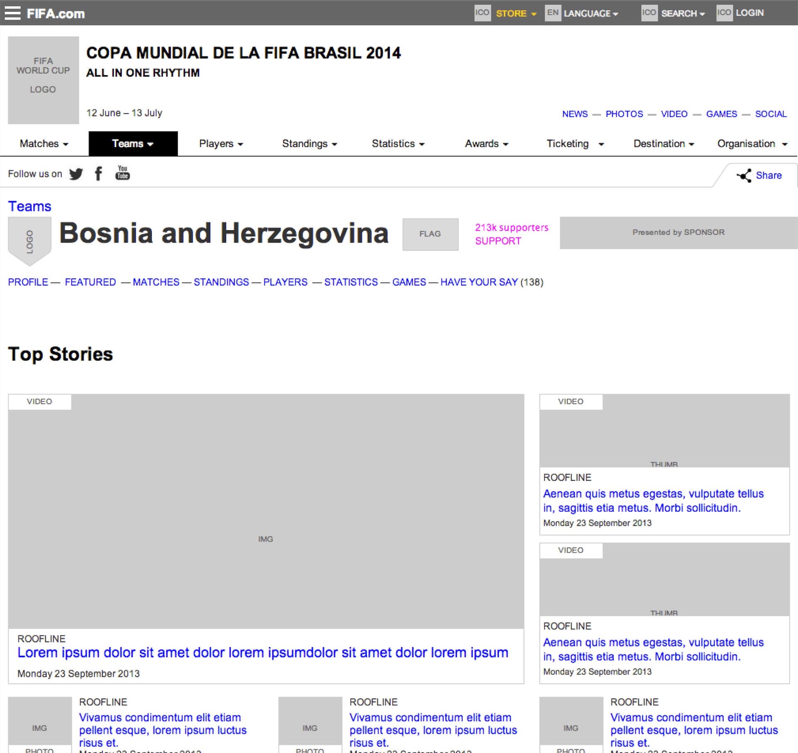Screen dimensions: 798x753
Task: Expand the SEARCH dropdown
Action: (683, 13)
